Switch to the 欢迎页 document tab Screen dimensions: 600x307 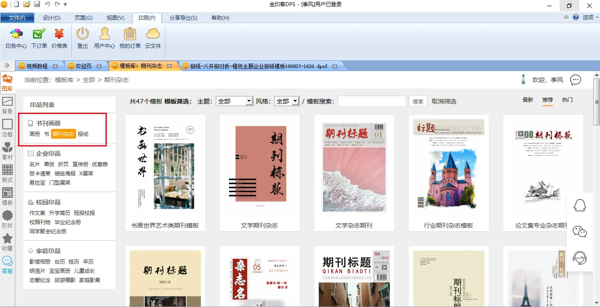(84, 66)
